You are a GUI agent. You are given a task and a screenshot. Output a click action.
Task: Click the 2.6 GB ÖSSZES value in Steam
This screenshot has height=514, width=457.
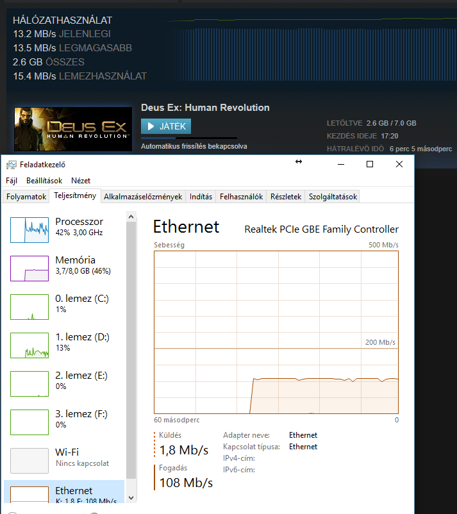point(49,62)
